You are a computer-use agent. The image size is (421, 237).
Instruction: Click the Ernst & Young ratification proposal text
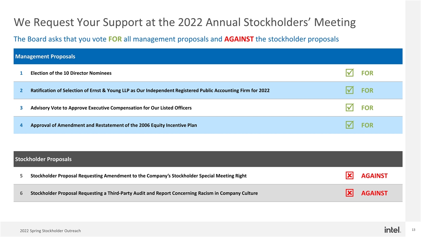point(150,91)
